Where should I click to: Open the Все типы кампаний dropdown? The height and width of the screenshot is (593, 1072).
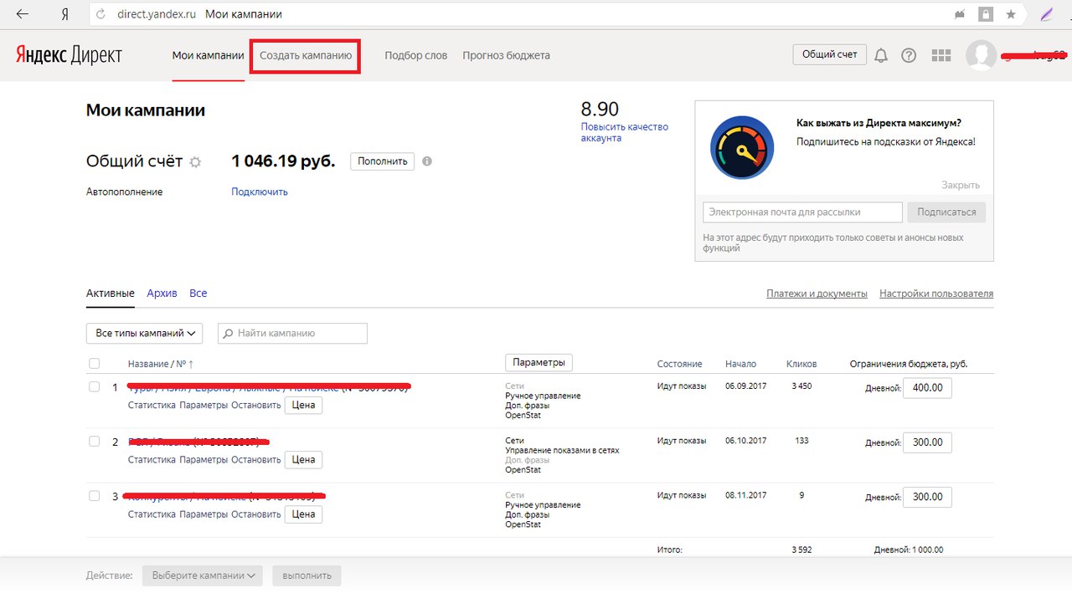click(x=145, y=333)
